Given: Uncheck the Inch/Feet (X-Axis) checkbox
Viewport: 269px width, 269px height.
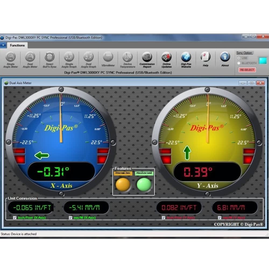Looking at the screenshot, I should 15,218.
